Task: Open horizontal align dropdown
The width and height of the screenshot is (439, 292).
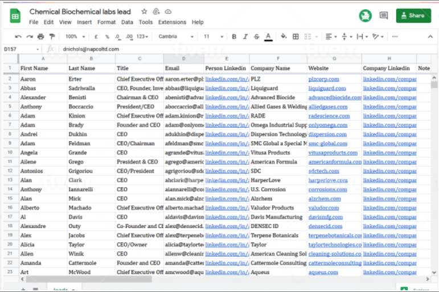Action: (331, 36)
